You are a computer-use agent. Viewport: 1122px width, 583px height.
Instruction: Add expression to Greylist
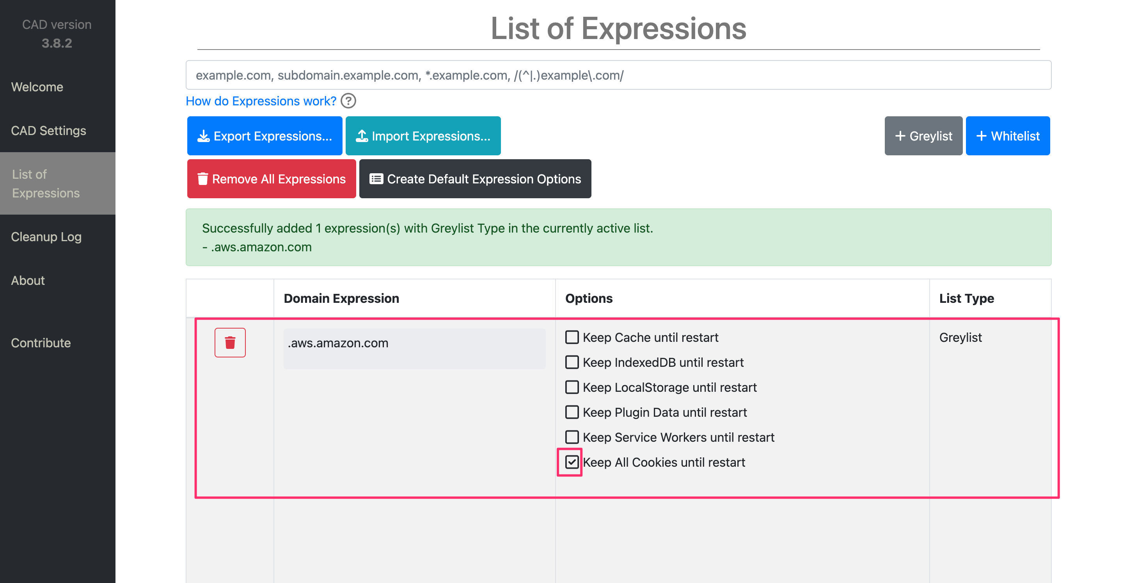pos(923,136)
